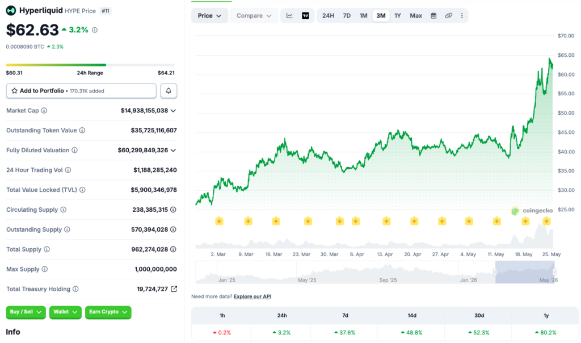Copy chart link icon

[449, 15]
